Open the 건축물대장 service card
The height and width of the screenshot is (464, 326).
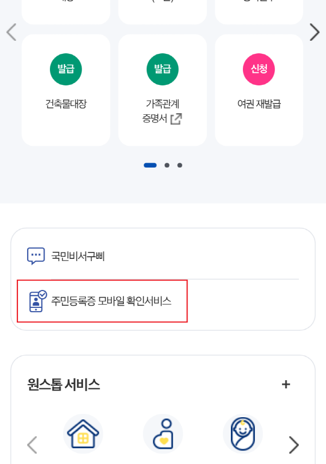pos(66,90)
